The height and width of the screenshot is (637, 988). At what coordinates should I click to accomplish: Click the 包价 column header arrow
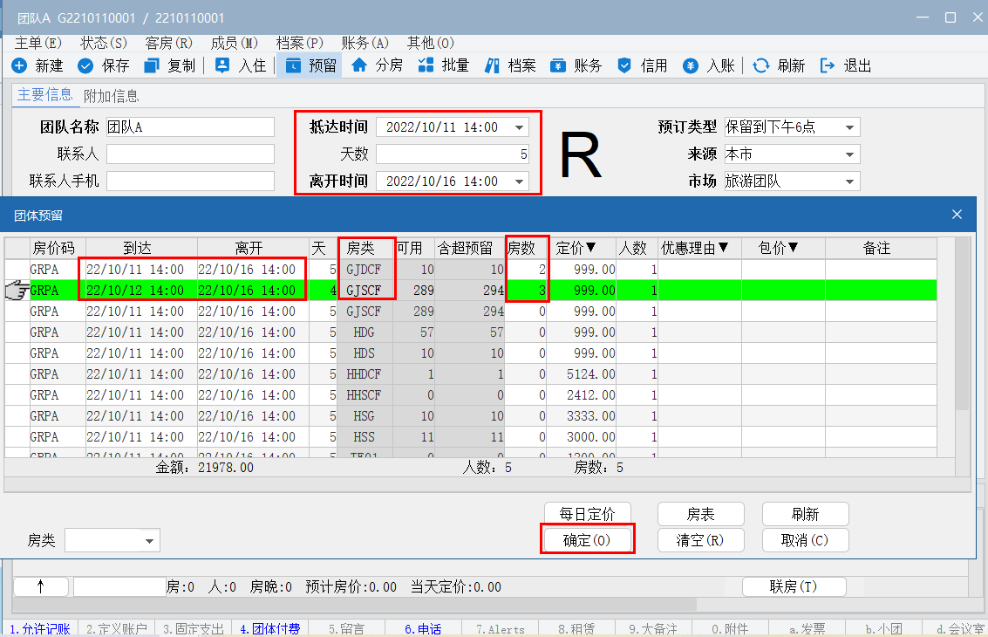point(794,247)
